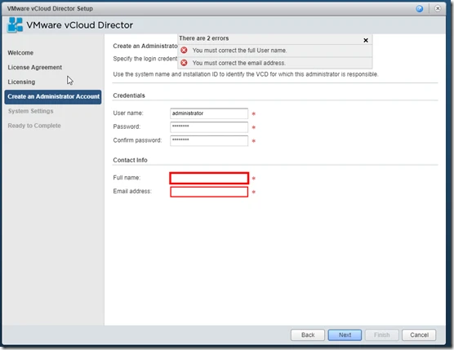This screenshot has width=454, height=350.
Task: Open the blue help question-mark icon
Action: 419,9
